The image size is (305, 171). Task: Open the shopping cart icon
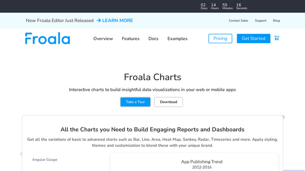(277, 38)
